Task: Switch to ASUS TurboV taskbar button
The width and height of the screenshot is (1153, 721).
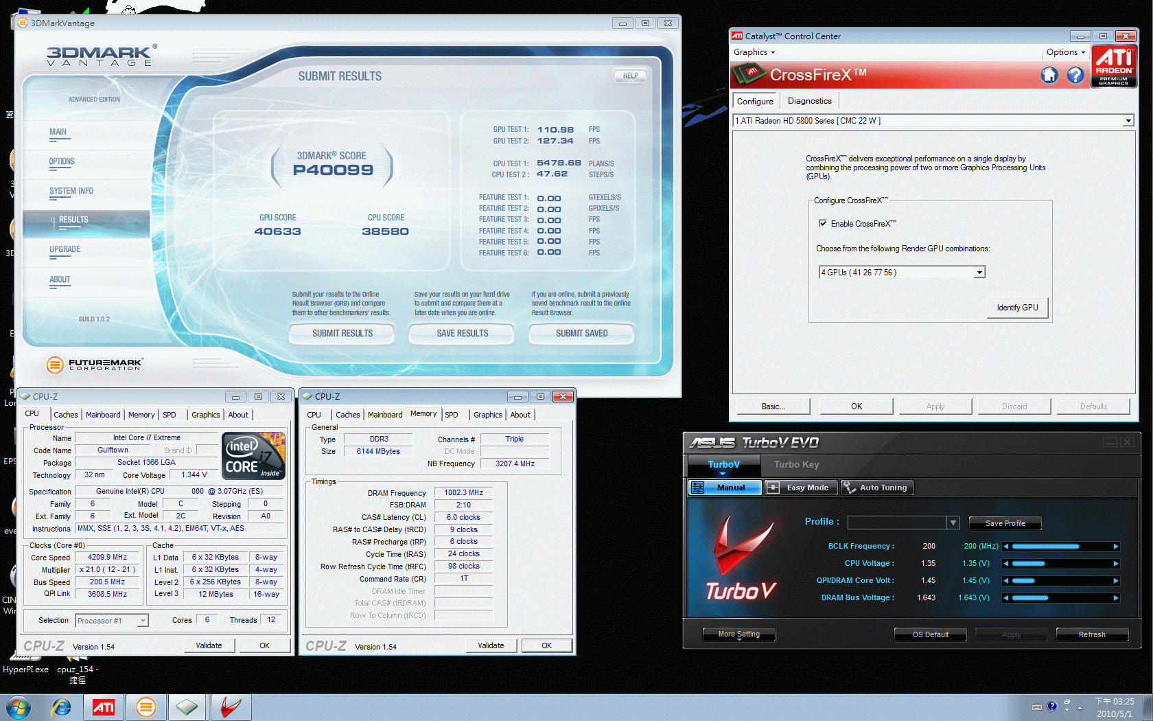Action: pos(231,707)
